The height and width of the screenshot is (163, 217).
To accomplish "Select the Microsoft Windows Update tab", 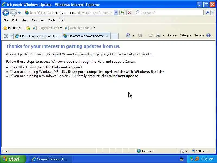I will (x=85, y=36).
